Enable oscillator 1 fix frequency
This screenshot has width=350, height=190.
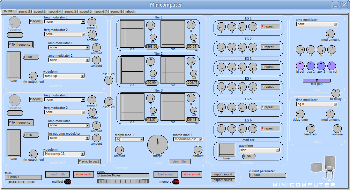coord(21,45)
